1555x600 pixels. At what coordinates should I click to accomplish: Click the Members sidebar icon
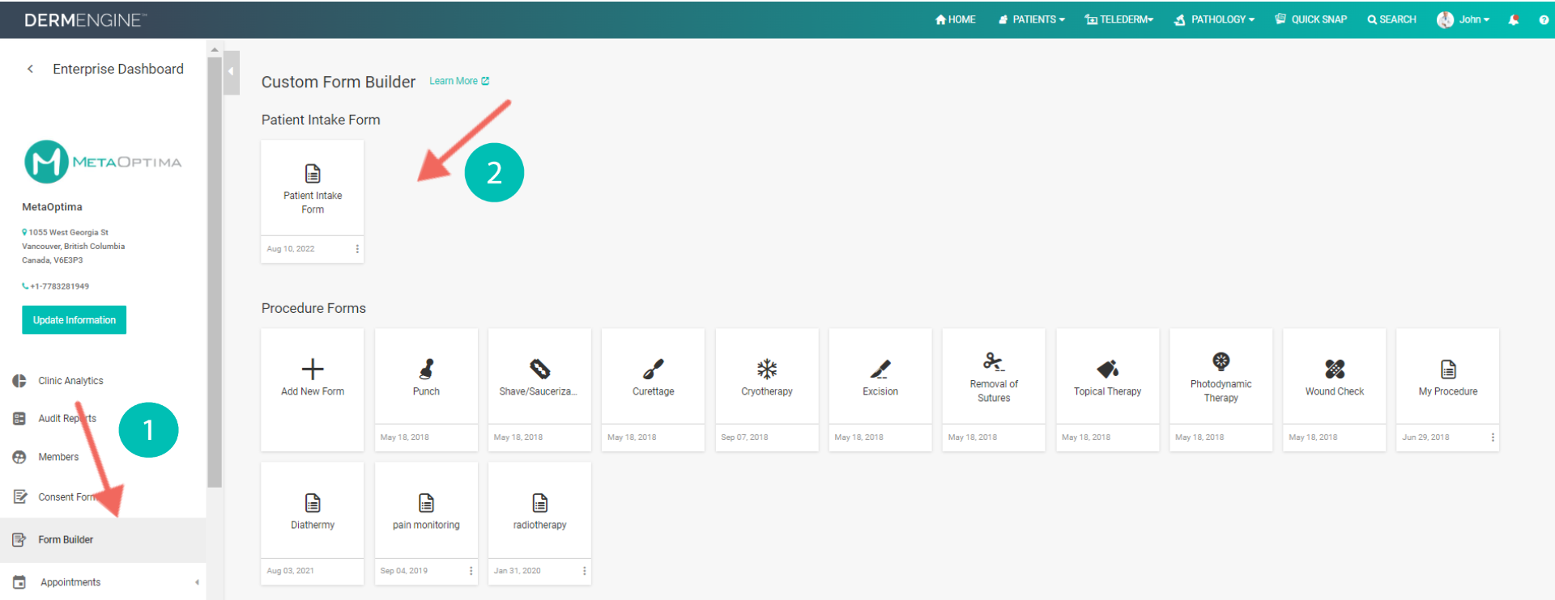tap(19, 457)
